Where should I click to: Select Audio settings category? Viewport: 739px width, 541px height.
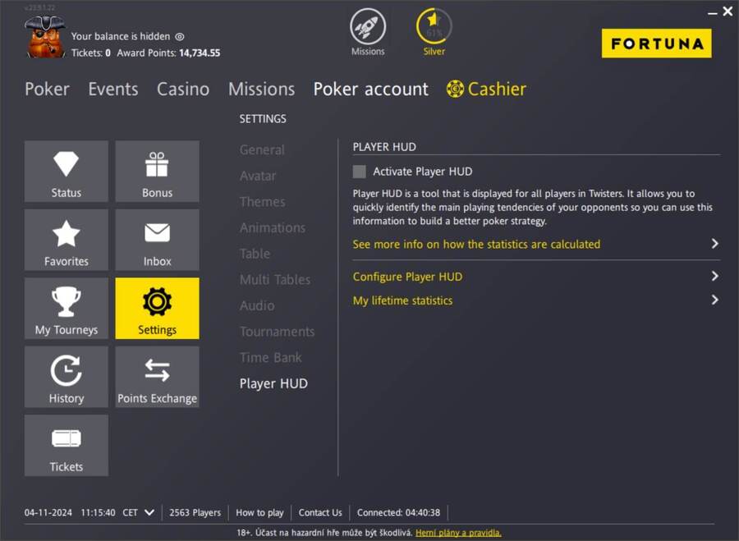pyautogui.click(x=257, y=305)
